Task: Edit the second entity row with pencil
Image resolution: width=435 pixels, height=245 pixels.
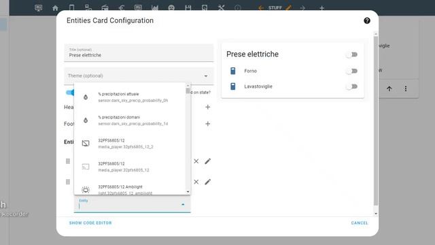Action: [207, 182]
